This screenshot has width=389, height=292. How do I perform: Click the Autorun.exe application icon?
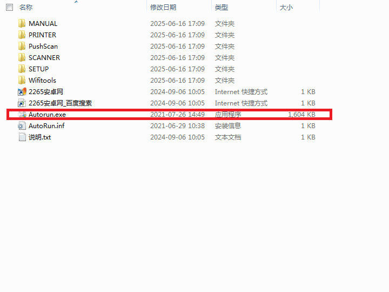point(22,115)
